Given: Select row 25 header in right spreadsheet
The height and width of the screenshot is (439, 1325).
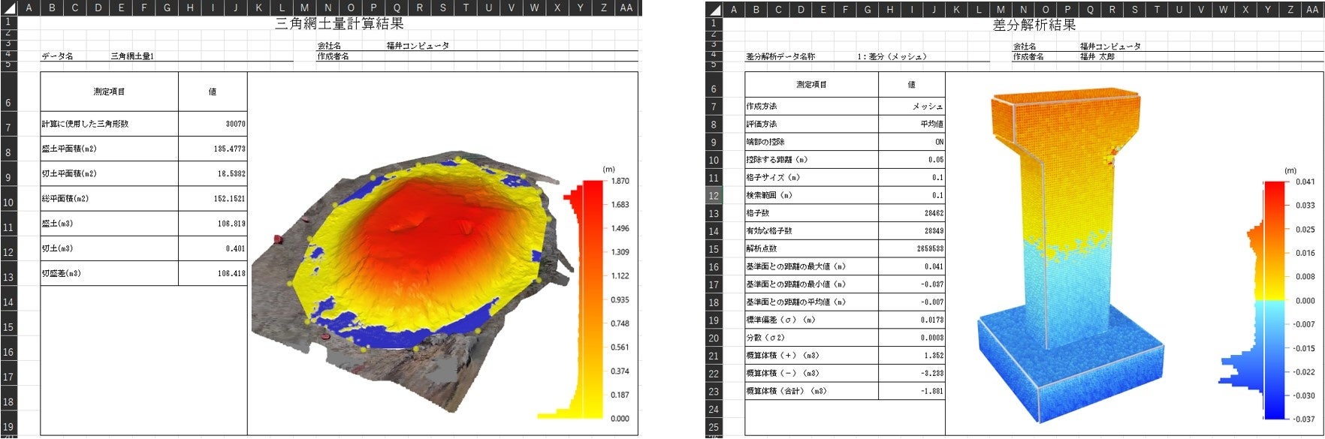Looking at the screenshot, I should click(714, 428).
